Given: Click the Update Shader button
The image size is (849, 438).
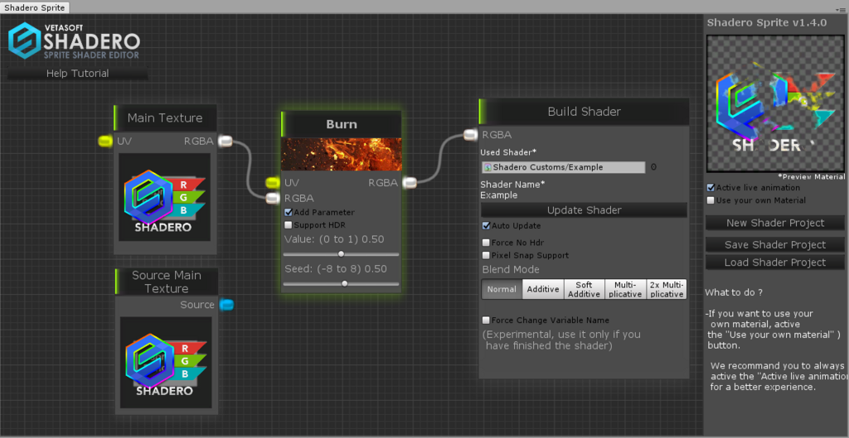Looking at the screenshot, I should 584,209.
